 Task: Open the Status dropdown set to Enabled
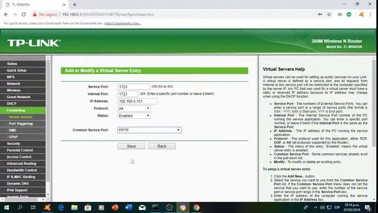point(134,116)
